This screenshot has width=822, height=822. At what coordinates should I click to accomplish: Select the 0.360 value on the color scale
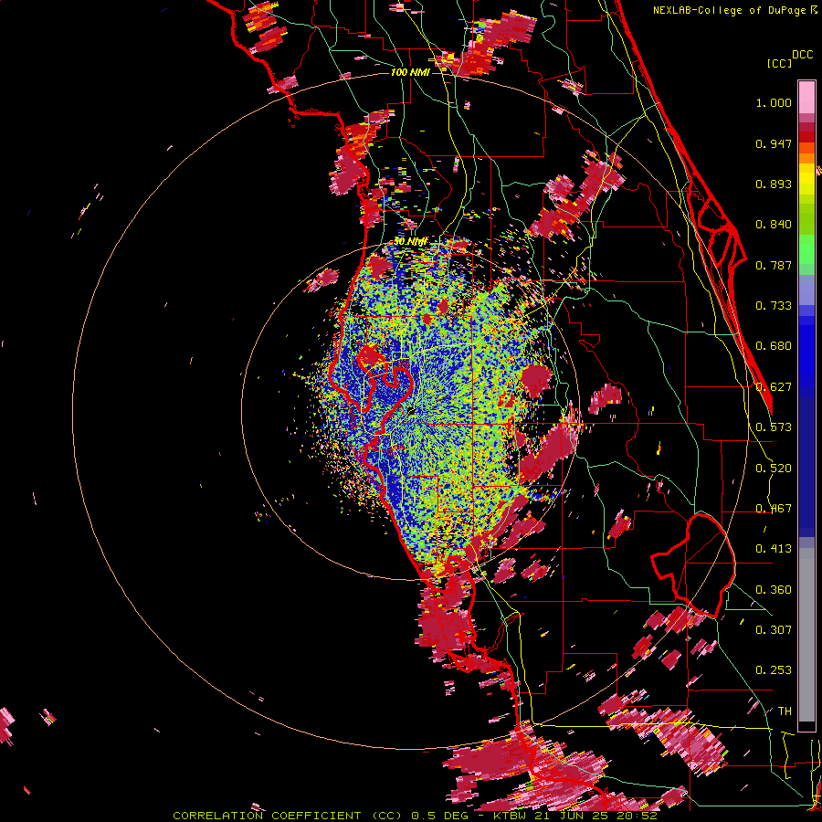point(774,590)
